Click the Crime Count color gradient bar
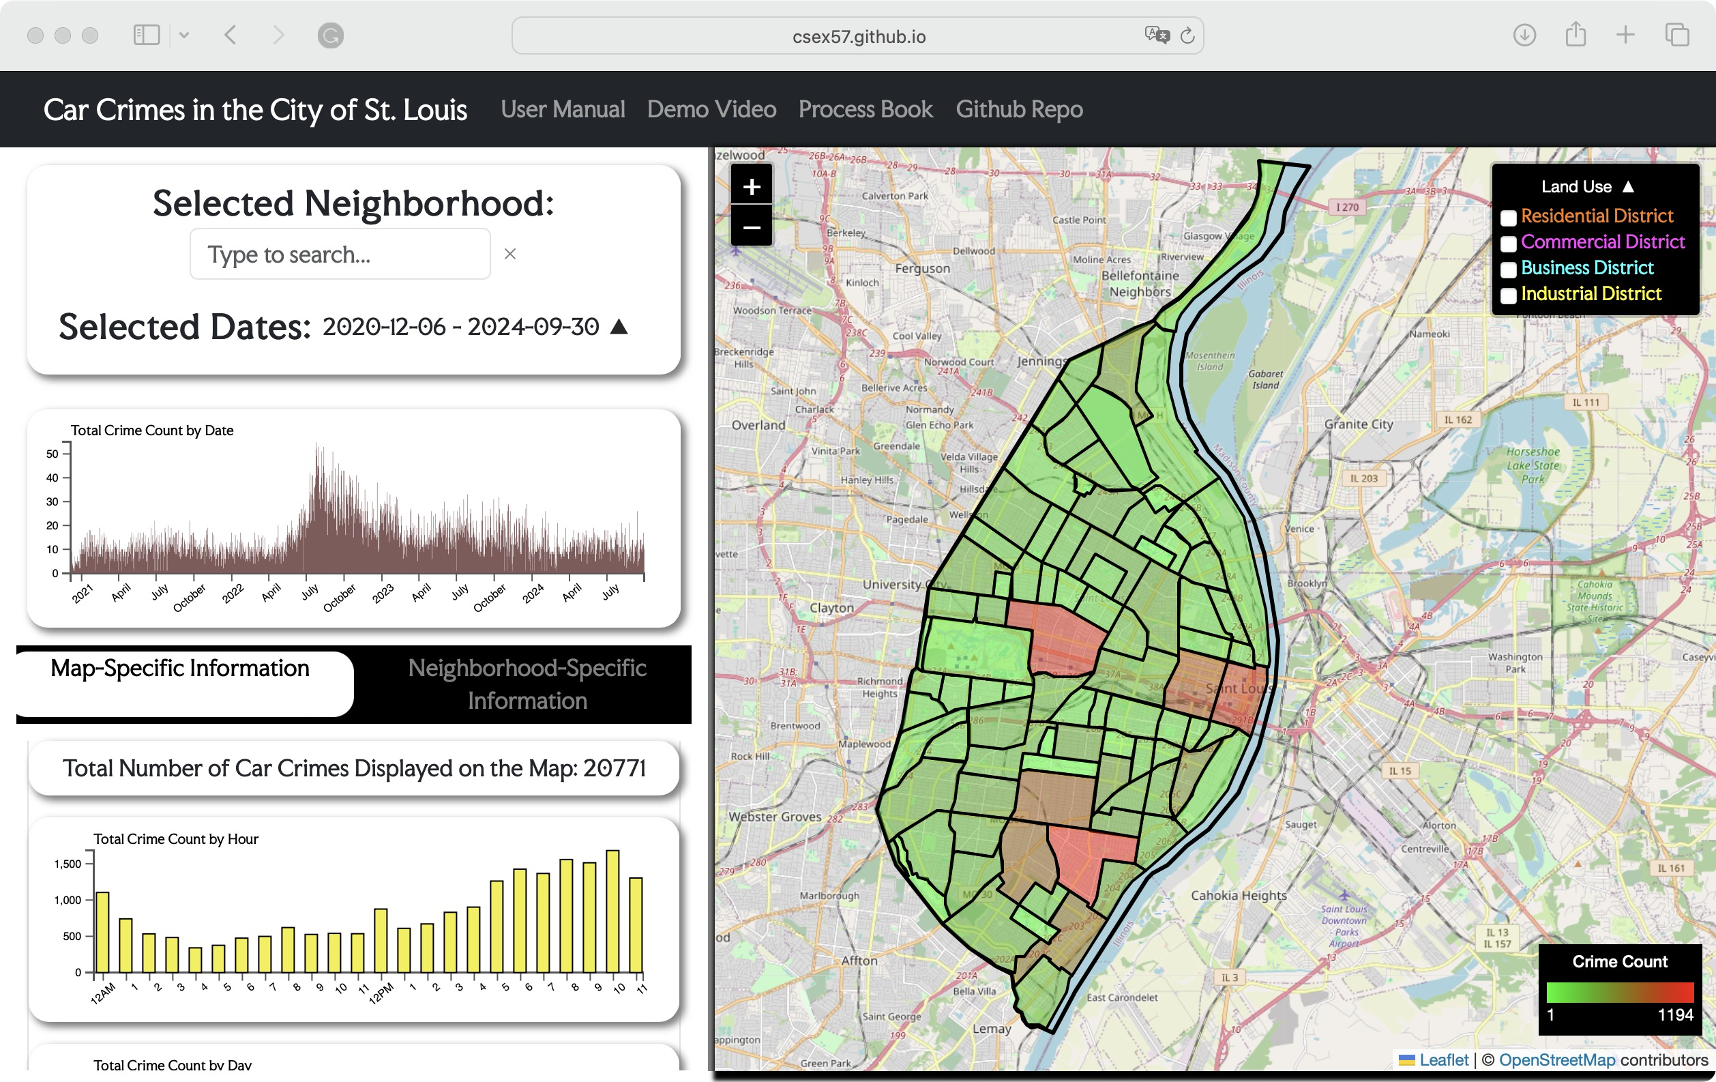Viewport: 1716px width, 1082px height. pos(1619,991)
